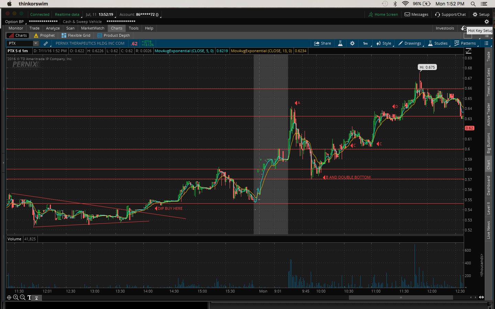495x309 pixels.
Task: Click the text tool T icon
Action: coord(29,298)
